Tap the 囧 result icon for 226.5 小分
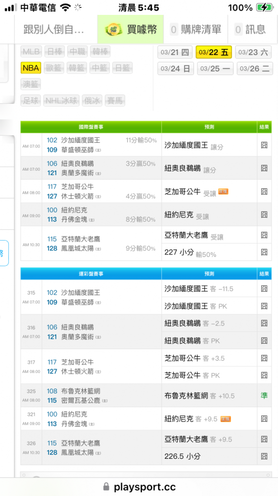Screen dimensions: 278x496 coord(264,456)
